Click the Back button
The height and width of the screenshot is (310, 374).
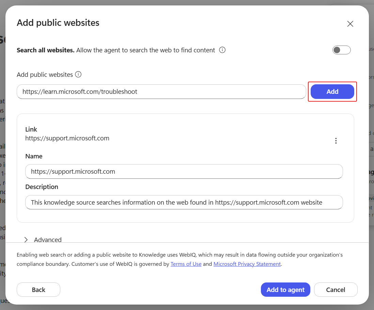click(38, 290)
